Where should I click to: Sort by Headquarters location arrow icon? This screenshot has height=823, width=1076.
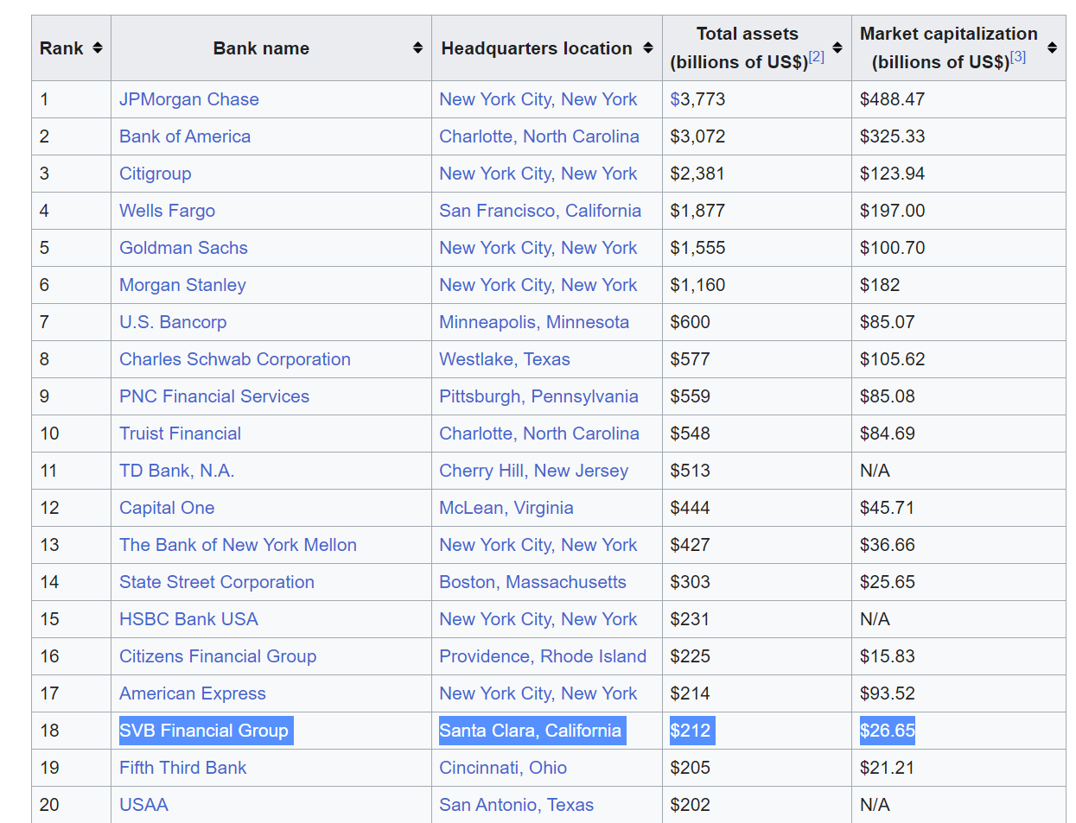click(648, 48)
